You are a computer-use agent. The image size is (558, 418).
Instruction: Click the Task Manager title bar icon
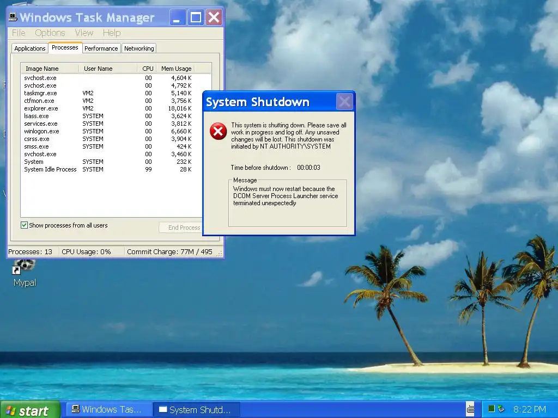13,17
